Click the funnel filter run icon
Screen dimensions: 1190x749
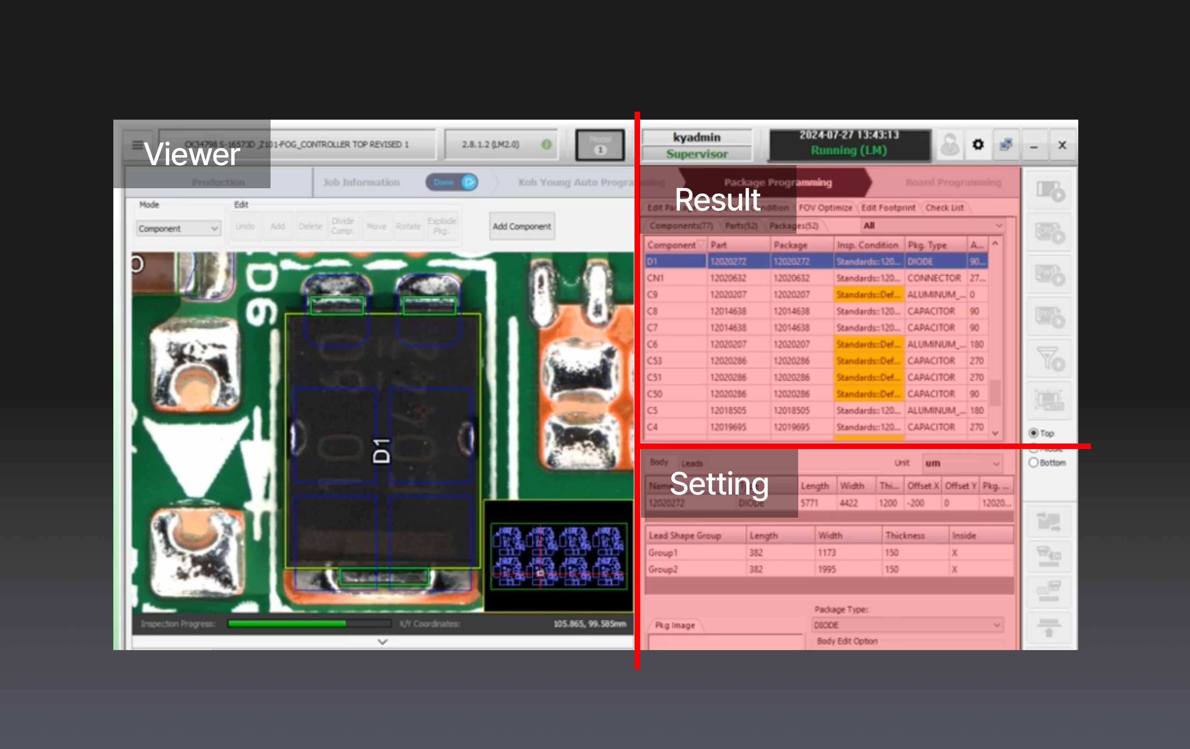click(x=1049, y=359)
